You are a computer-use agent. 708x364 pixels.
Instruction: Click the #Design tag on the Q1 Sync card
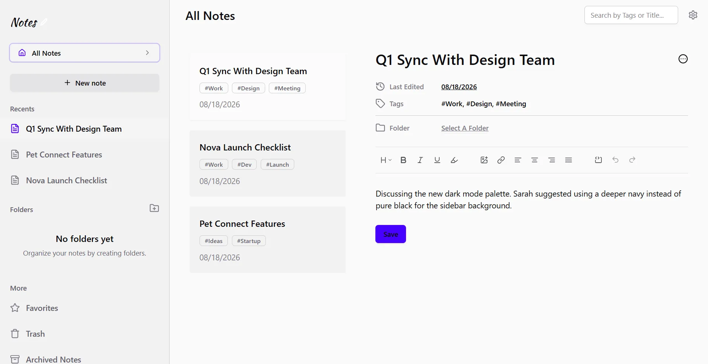pyautogui.click(x=249, y=88)
